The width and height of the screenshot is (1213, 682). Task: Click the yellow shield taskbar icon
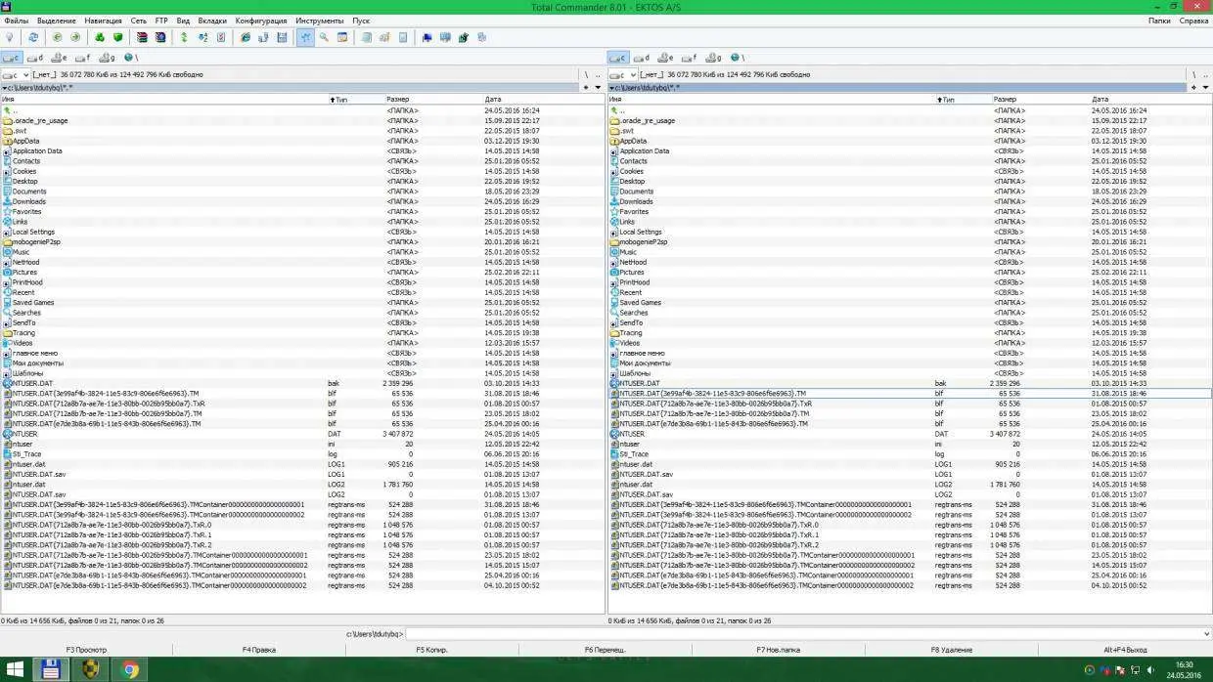pyautogui.click(x=91, y=670)
